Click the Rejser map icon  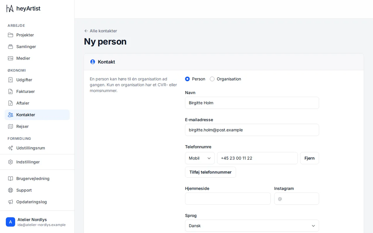tap(10, 126)
